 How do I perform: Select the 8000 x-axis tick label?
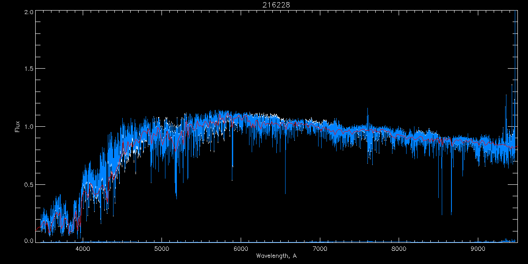399,248
